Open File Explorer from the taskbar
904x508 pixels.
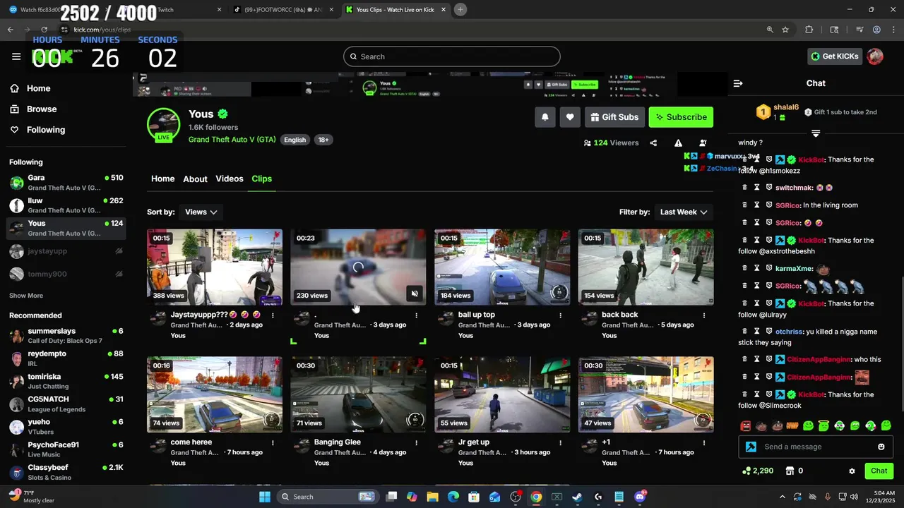[432, 497]
